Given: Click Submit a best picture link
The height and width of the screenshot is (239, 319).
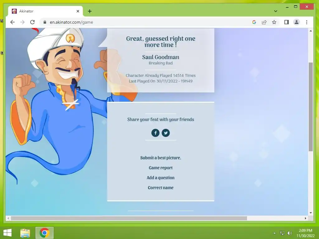Looking at the screenshot, I should [160, 158].
